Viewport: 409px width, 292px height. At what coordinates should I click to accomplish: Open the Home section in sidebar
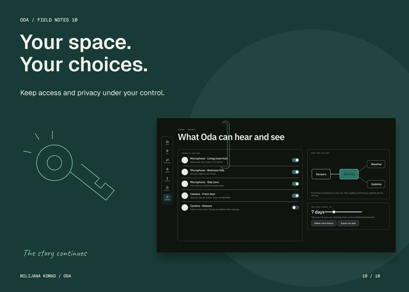[167, 142]
